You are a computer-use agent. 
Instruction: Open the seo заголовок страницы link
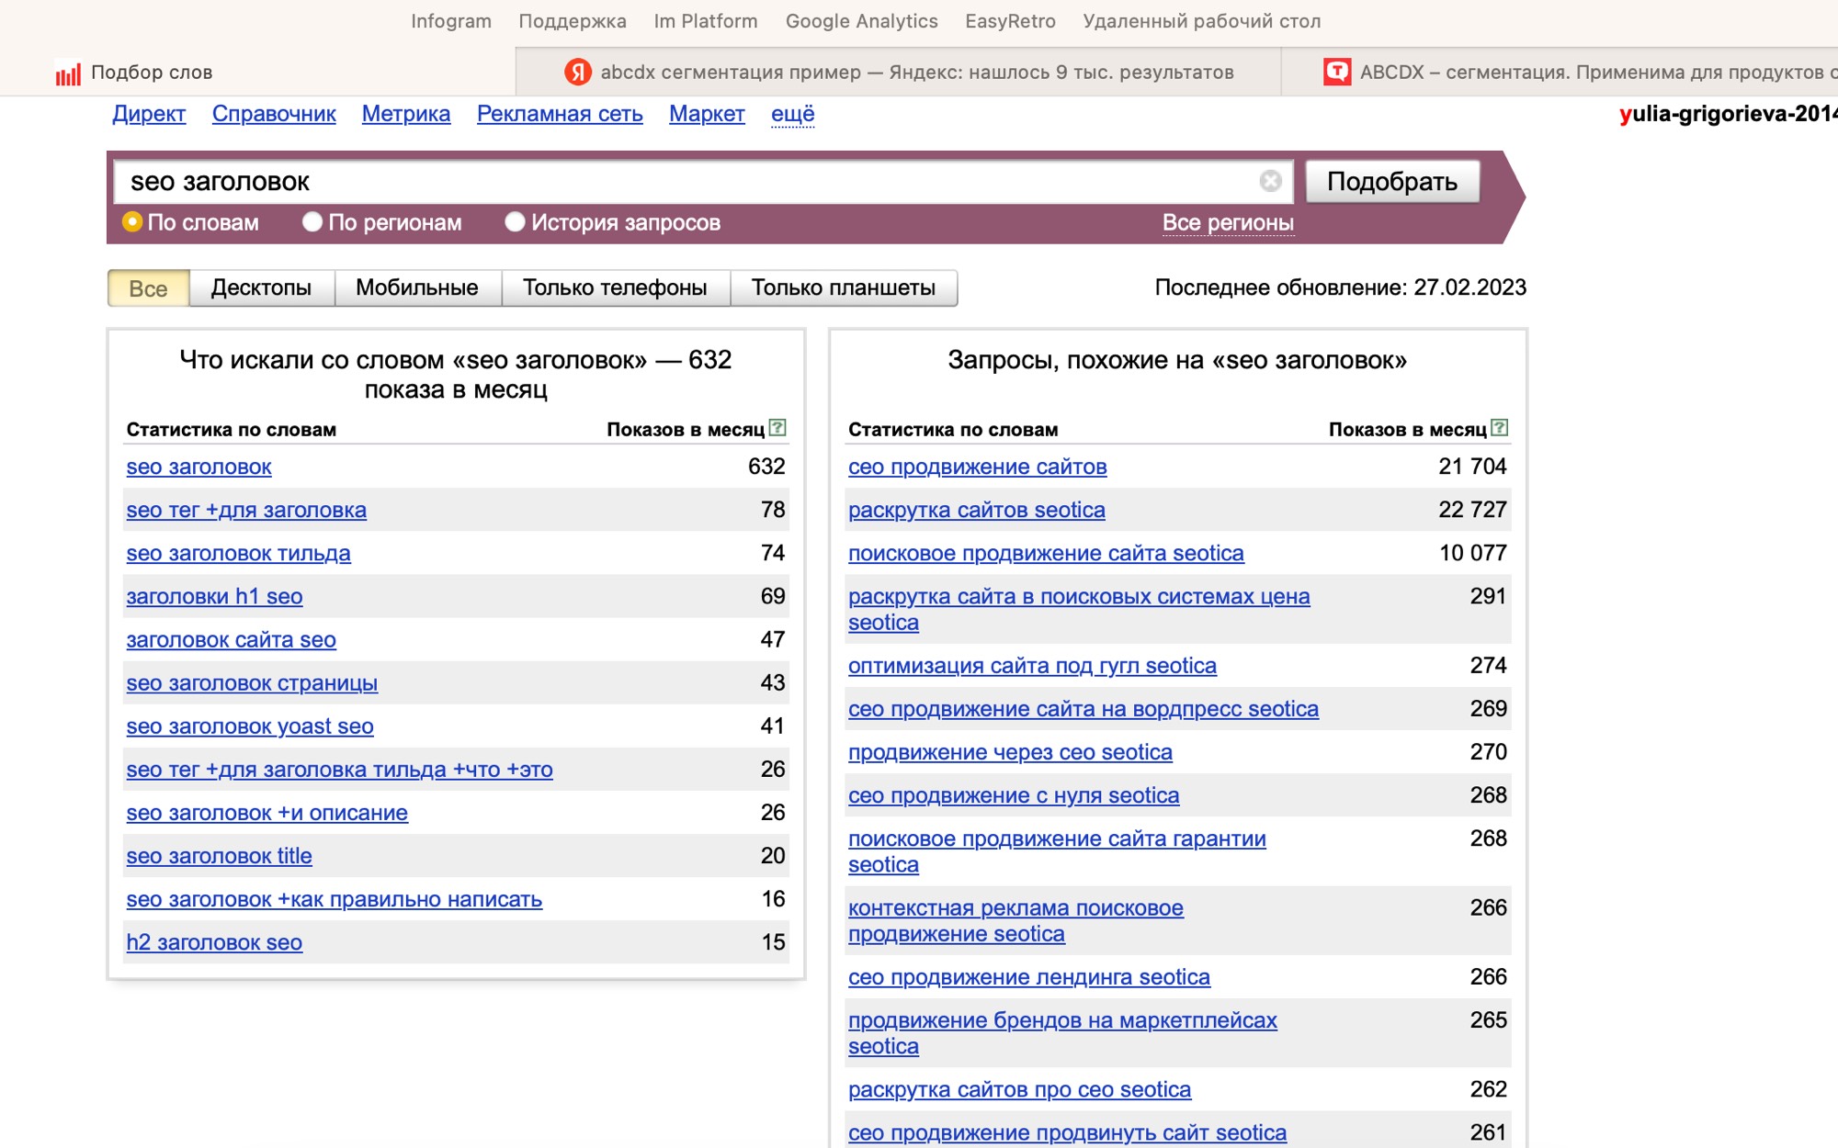(252, 682)
